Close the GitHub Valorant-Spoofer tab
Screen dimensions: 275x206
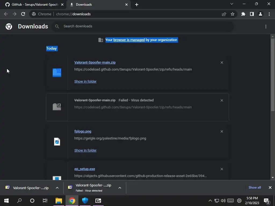pos(62,5)
